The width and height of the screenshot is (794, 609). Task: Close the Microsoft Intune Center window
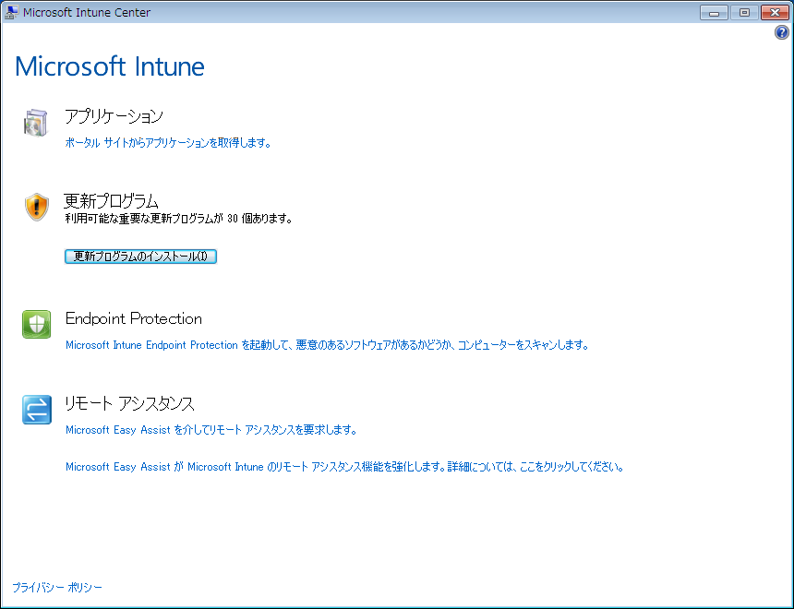click(x=775, y=13)
